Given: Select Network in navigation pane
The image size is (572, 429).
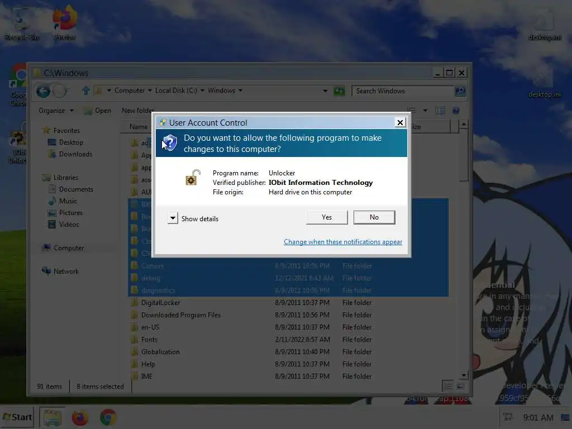Looking at the screenshot, I should click(x=60, y=271).
